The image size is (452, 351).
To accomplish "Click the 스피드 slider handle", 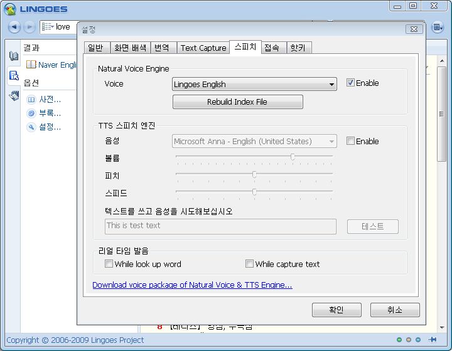I will pyautogui.click(x=254, y=192).
